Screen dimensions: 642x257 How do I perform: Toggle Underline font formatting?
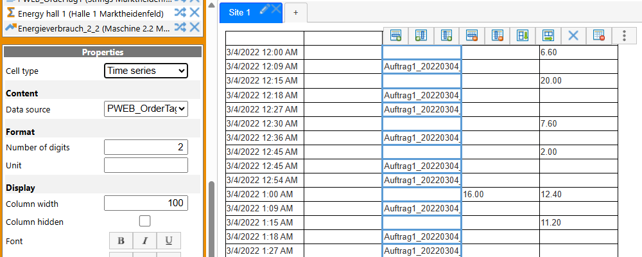click(x=169, y=242)
